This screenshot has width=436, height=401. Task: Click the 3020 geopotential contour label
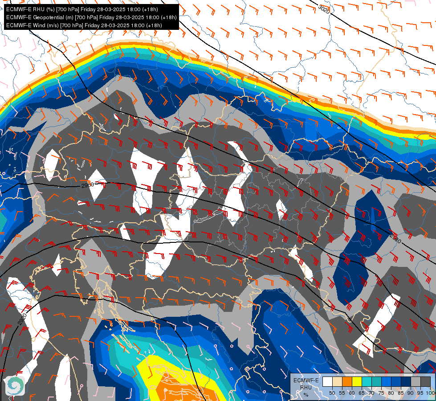[324, 9]
